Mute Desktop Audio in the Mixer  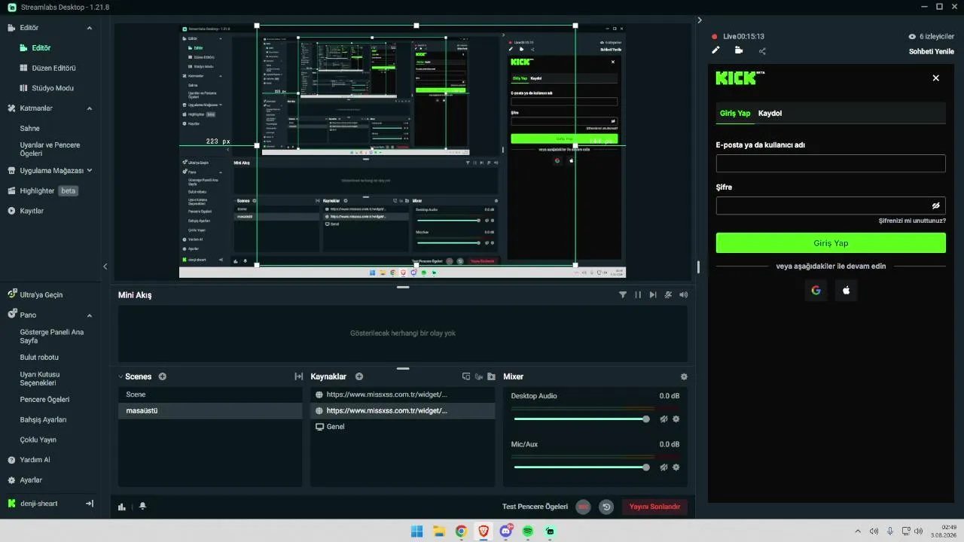[664, 419]
